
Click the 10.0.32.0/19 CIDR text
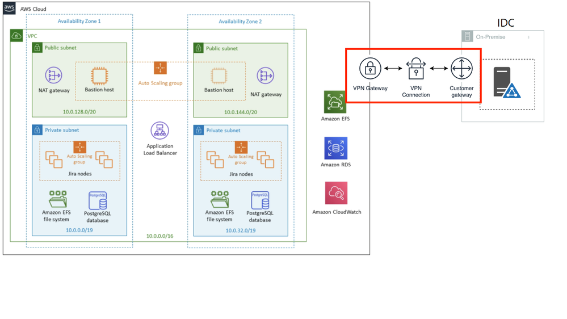(241, 230)
